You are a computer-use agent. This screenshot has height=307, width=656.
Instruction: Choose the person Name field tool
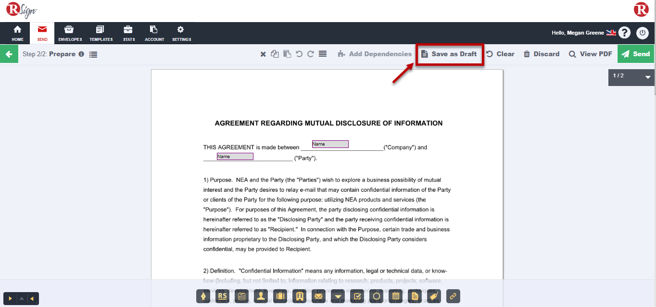261,296
